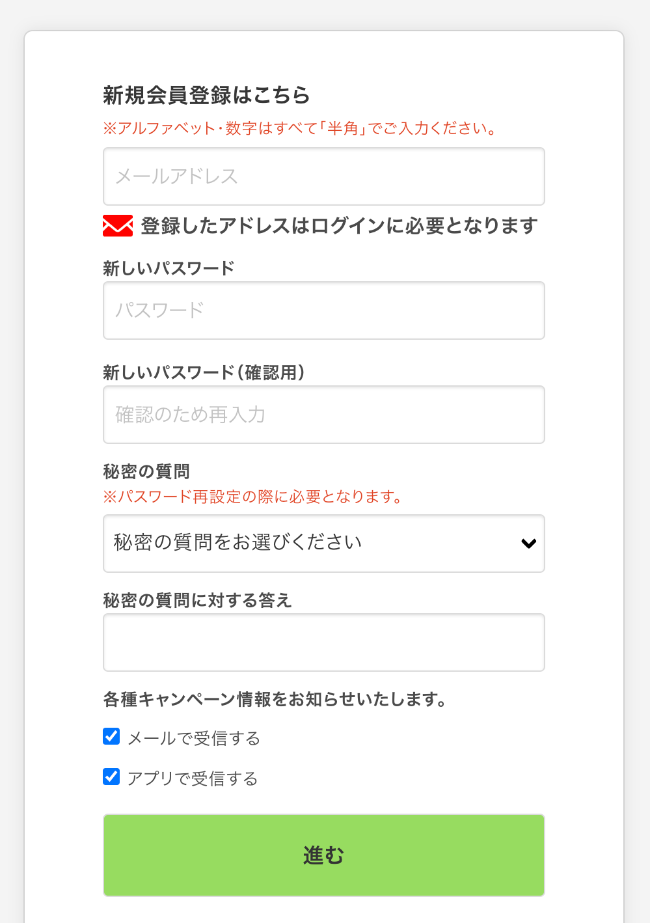This screenshot has height=923, width=650.
Task: Click the empty secret question answer field
Action: [x=323, y=642]
